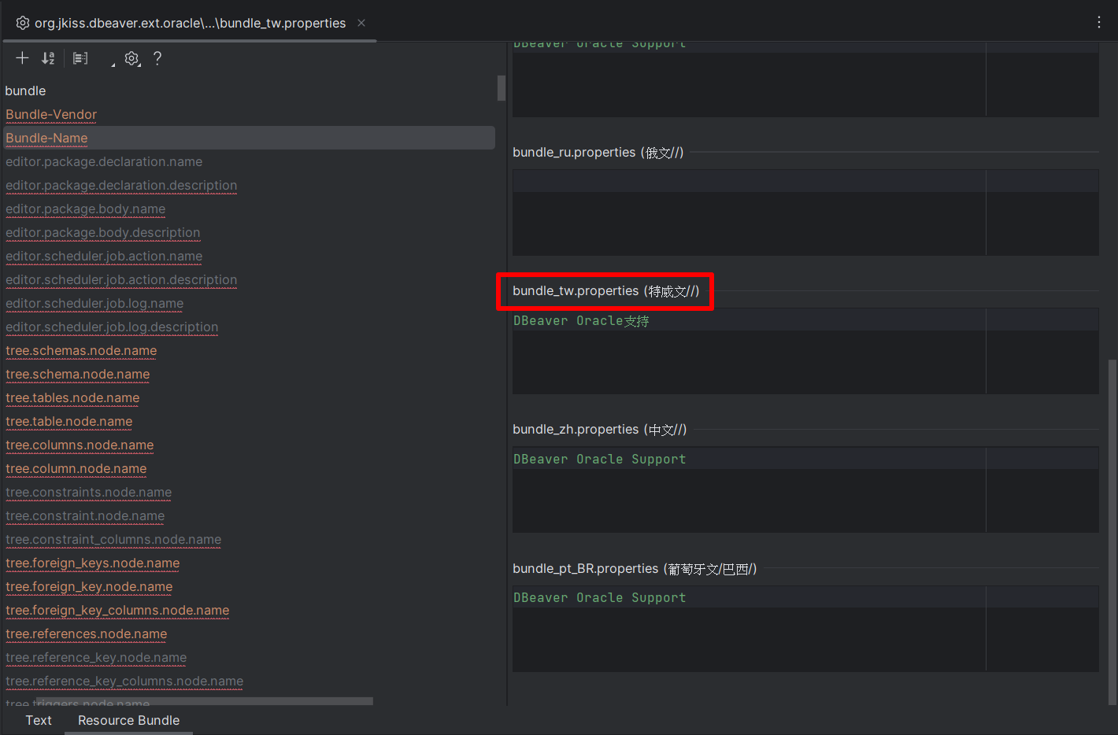Sort property keys alphabetically

47,57
